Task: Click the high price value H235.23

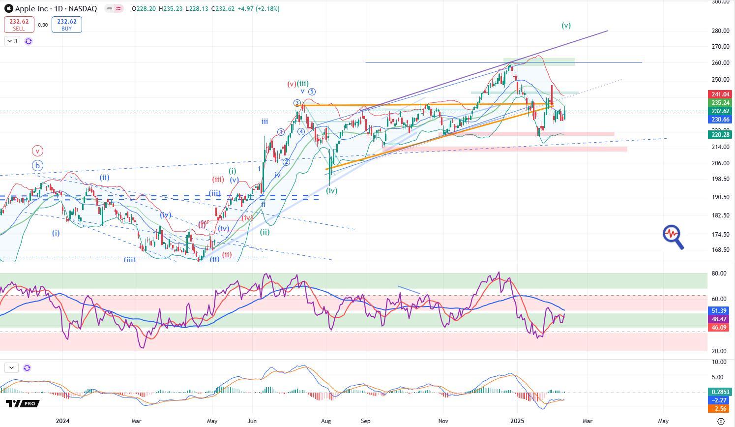Action: pyautogui.click(x=170, y=9)
